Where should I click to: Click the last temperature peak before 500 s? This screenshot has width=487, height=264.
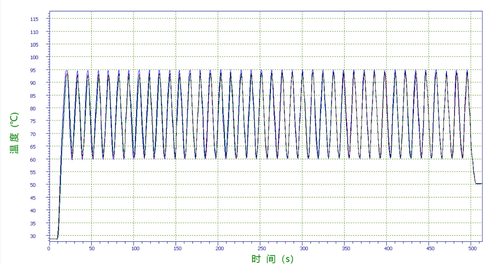[467, 71]
